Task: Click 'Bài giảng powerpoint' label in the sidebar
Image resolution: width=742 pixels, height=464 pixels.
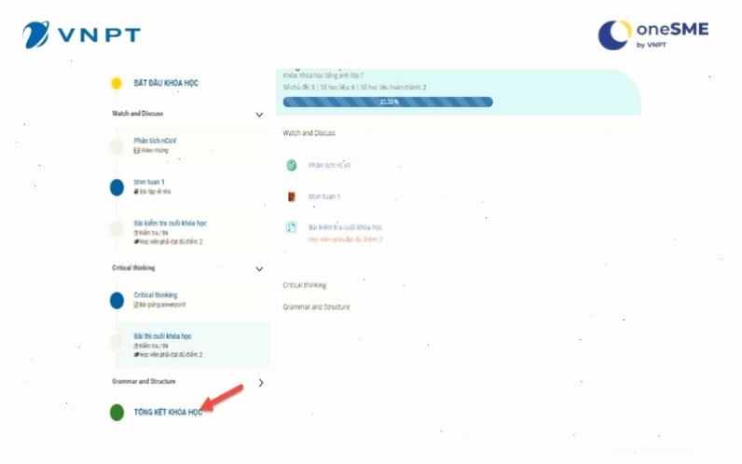Action: pyautogui.click(x=159, y=305)
